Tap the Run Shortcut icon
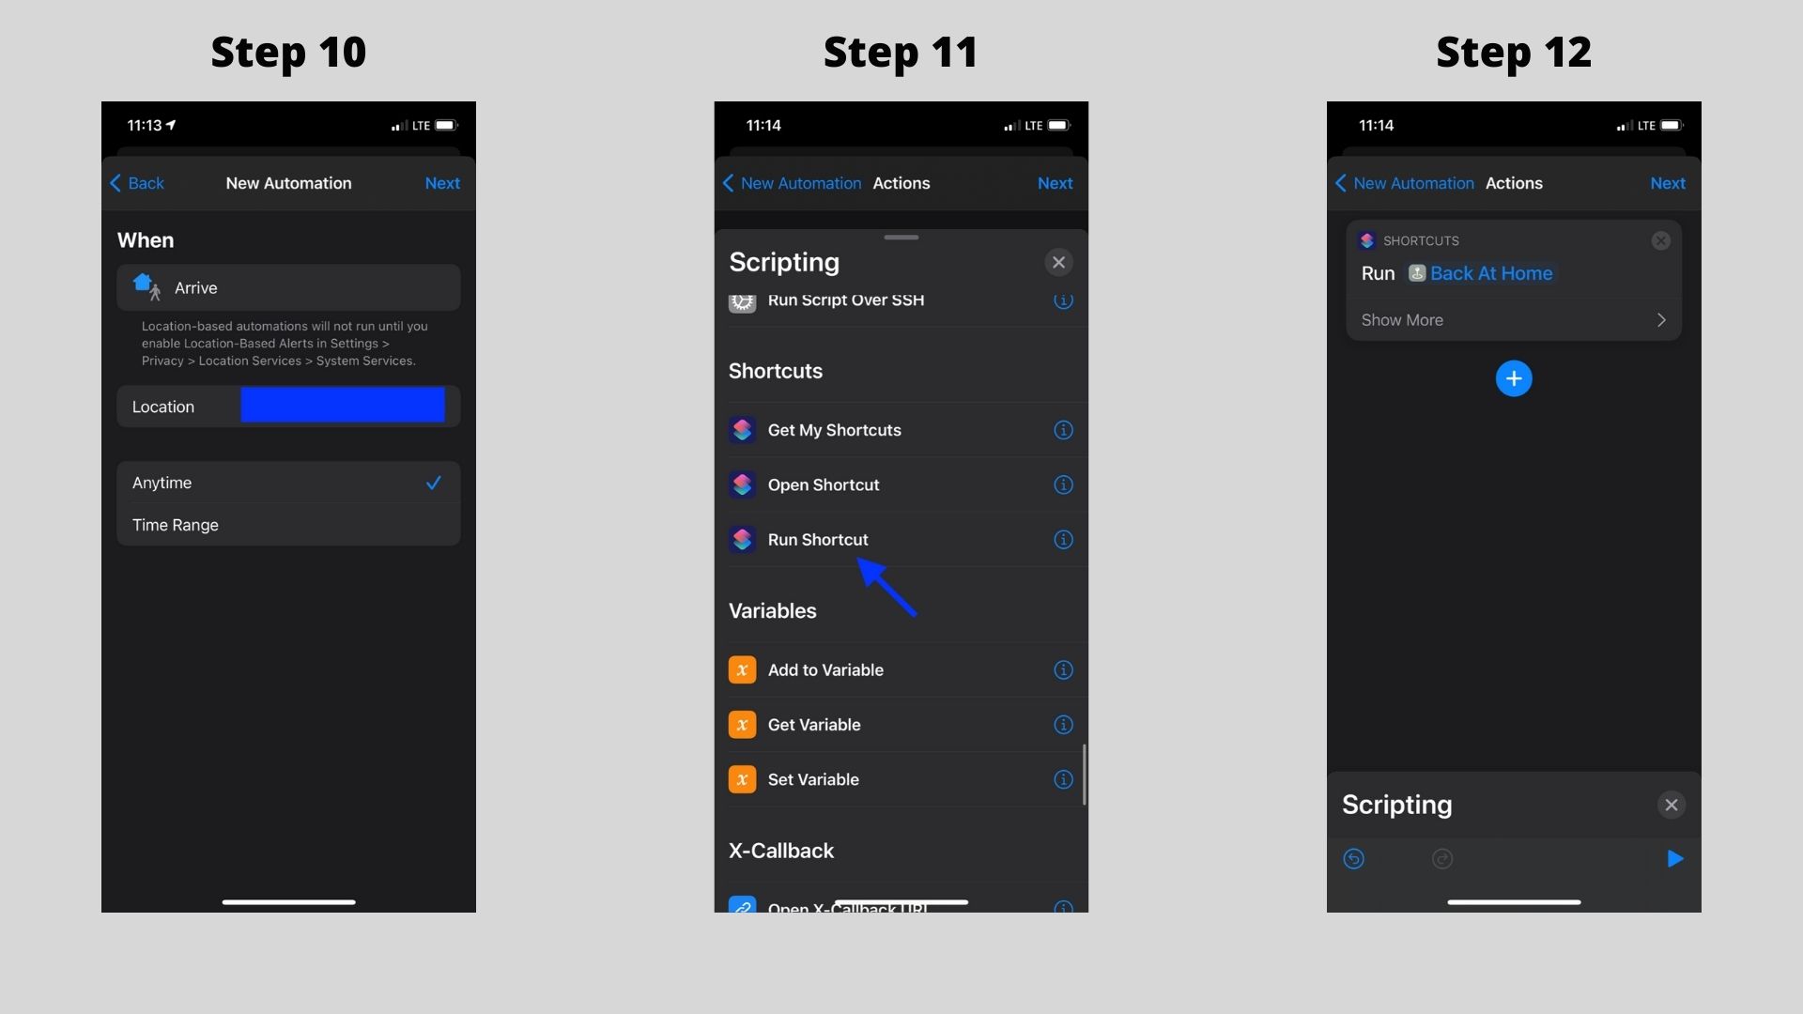This screenshot has height=1014, width=1803. pos(742,540)
